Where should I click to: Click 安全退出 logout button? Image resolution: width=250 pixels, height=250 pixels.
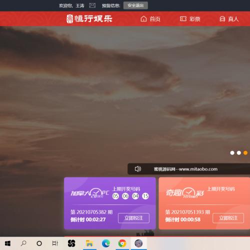tap(135, 5)
